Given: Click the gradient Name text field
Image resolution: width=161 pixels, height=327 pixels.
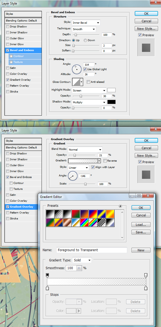Looking at the screenshot, I should [92, 250].
